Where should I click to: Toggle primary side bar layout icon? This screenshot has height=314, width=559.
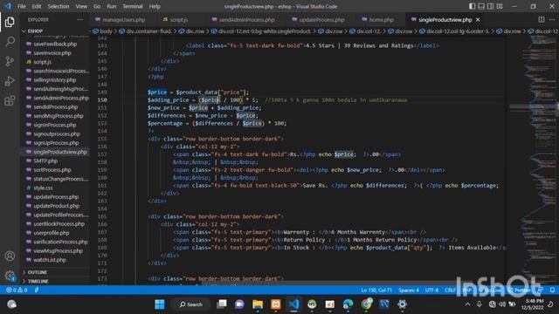pyautogui.click(x=472, y=6)
